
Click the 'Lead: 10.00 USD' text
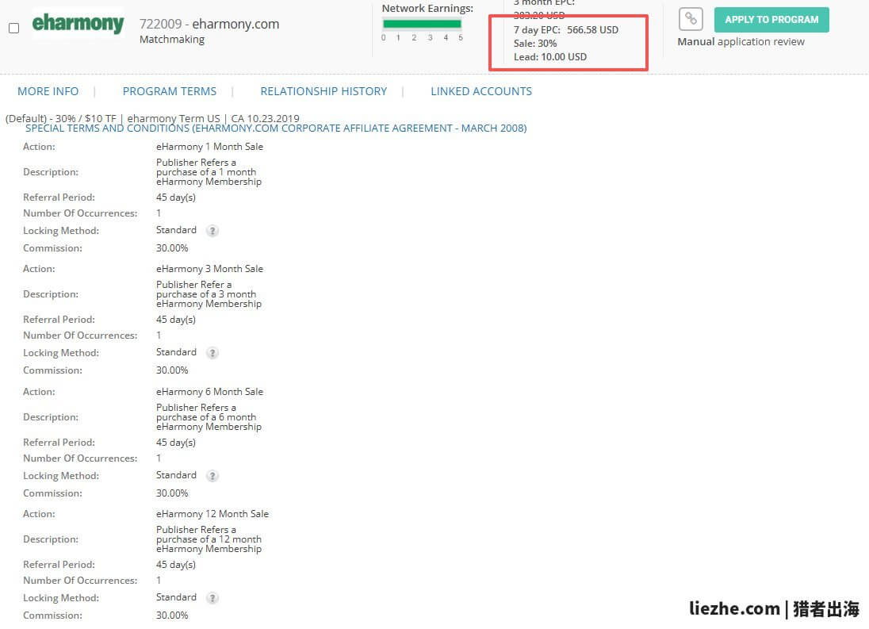[549, 56]
